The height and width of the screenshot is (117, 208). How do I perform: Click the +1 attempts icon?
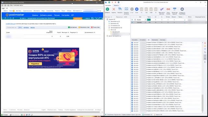[141, 9]
